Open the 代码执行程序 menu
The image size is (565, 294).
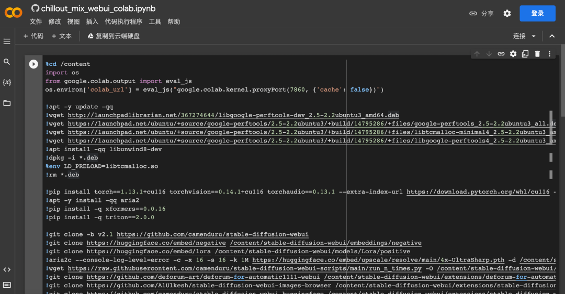pyautogui.click(x=123, y=21)
